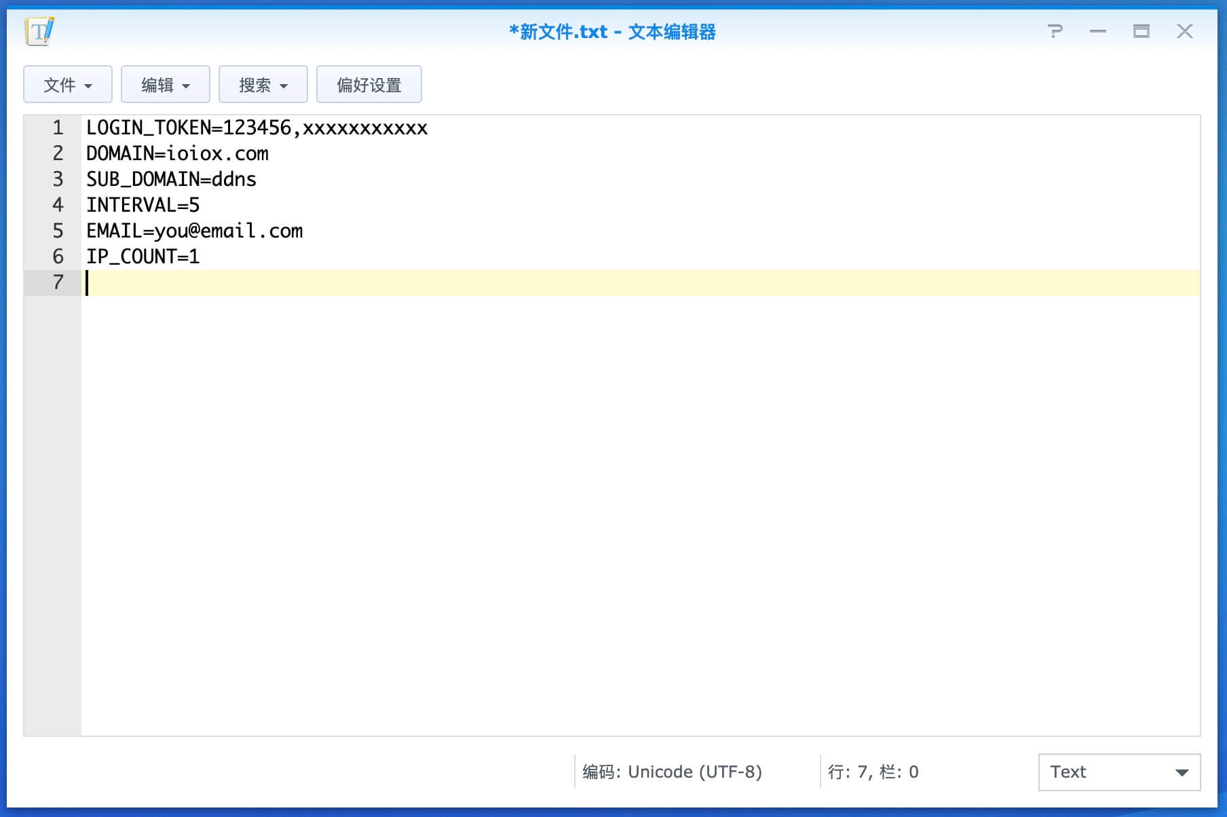Expand the Text language mode dropdown
Image resolution: width=1227 pixels, height=817 pixels.
pos(1119,772)
